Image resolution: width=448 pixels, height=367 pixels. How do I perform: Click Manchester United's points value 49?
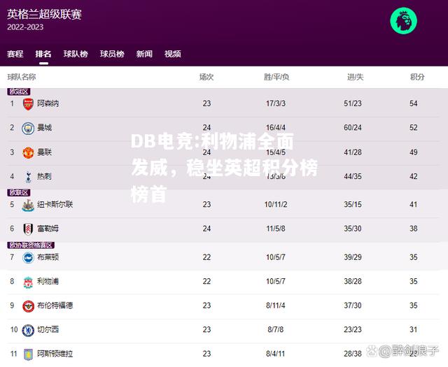click(414, 152)
